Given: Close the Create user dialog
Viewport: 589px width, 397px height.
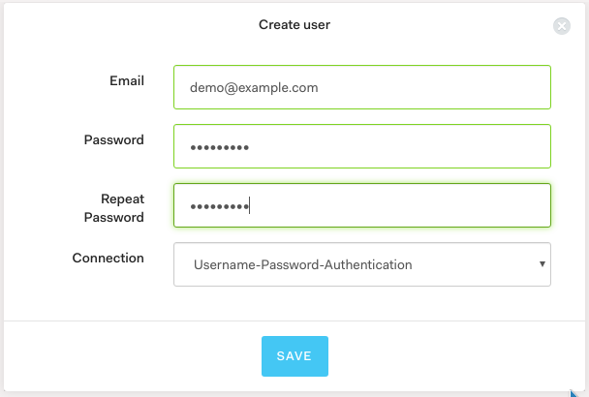Looking at the screenshot, I should point(562,26).
